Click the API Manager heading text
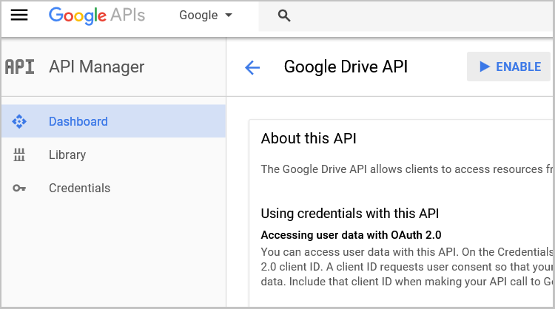555x309 pixels. tap(97, 67)
